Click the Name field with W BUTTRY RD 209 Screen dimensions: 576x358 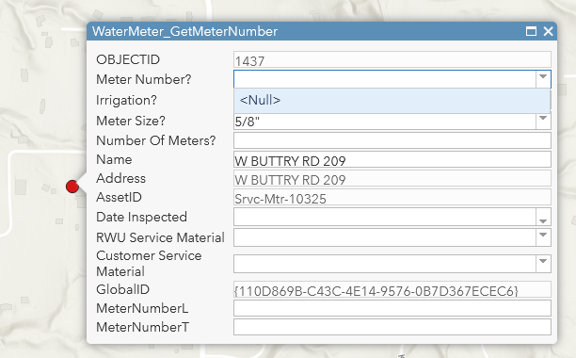click(x=392, y=159)
